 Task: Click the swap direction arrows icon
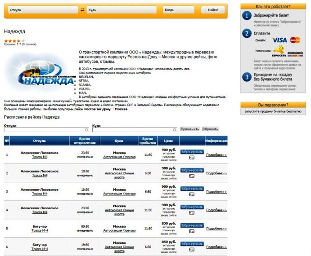(x=82, y=9)
